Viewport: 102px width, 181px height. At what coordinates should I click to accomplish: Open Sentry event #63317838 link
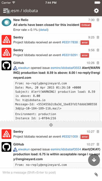(70, 42)
